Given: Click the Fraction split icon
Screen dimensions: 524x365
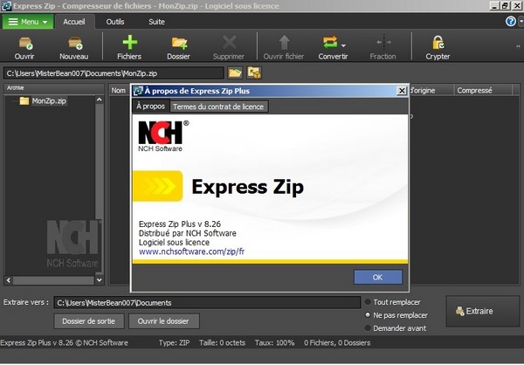Looking at the screenshot, I should point(383,43).
